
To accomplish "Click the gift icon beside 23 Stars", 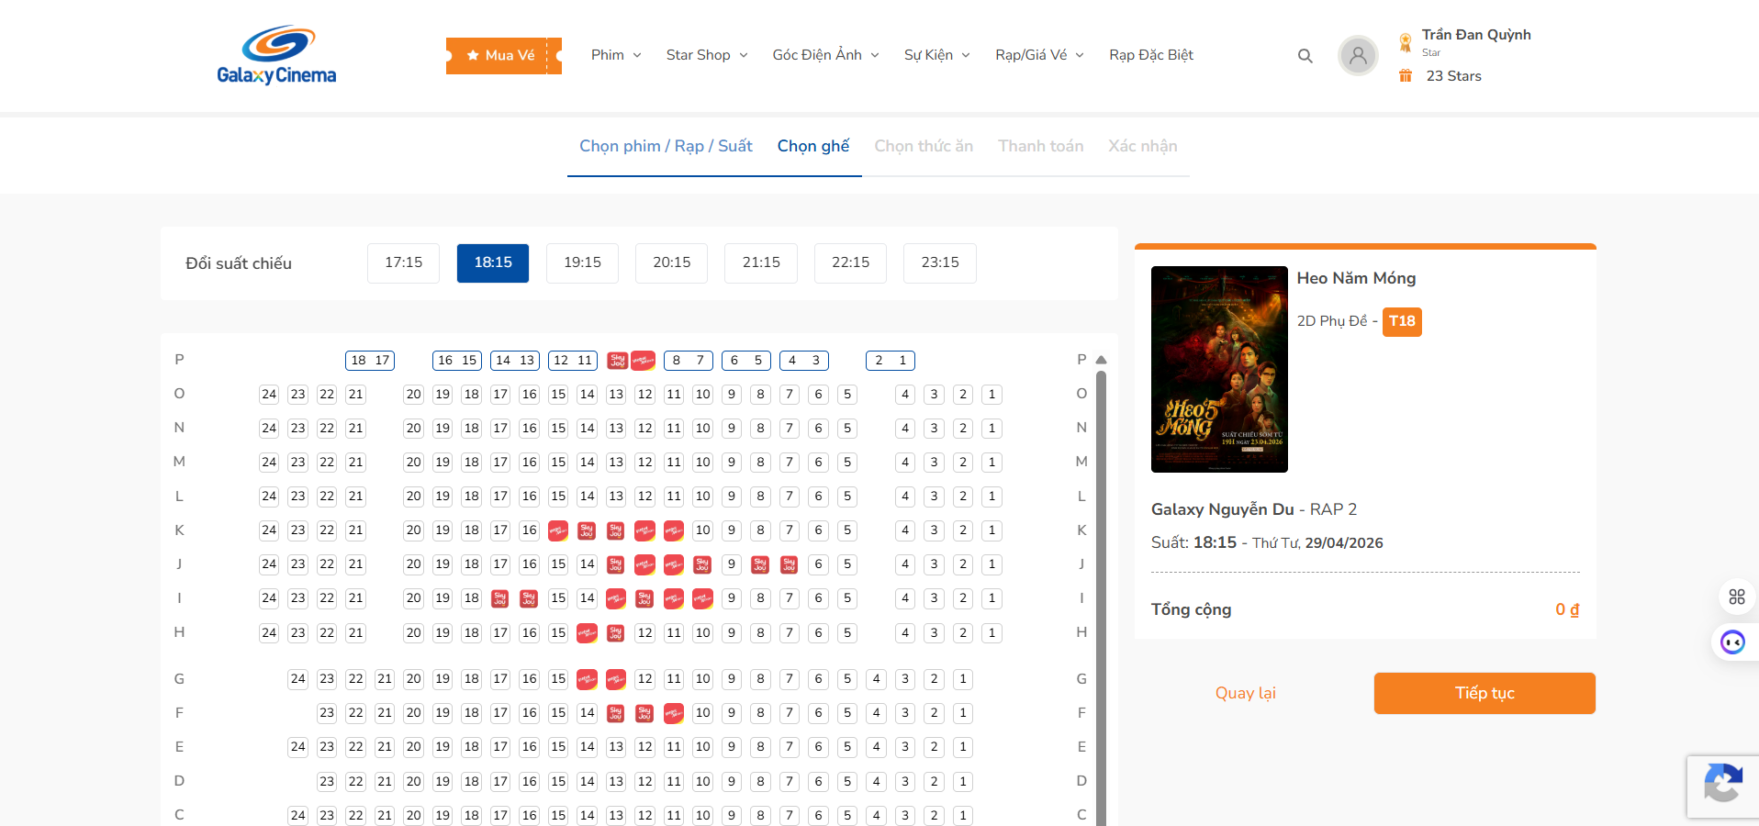I will coord(1405,76).
